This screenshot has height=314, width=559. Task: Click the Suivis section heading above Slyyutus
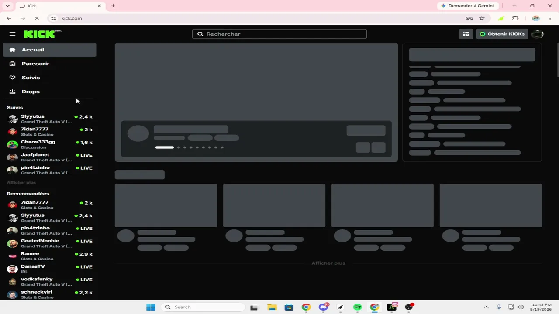tap(15, 107)
